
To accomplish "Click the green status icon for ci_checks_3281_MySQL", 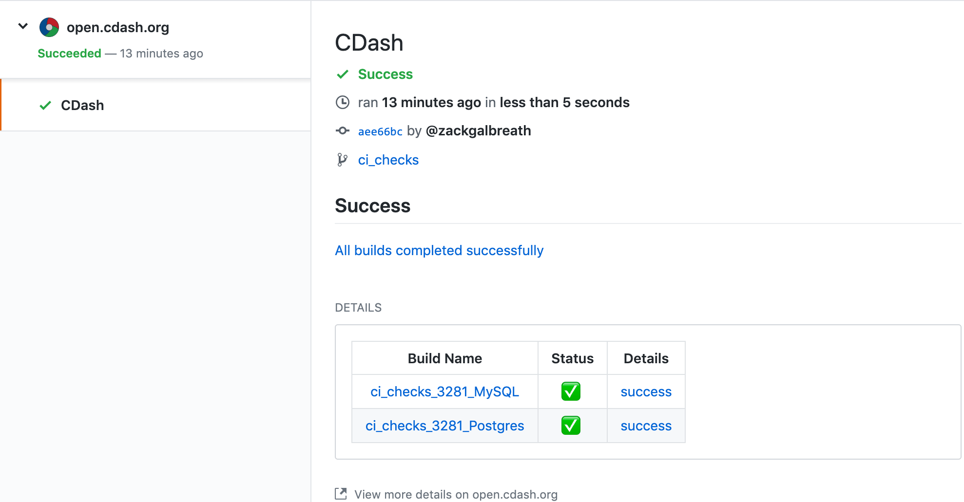I will [572, 391].
